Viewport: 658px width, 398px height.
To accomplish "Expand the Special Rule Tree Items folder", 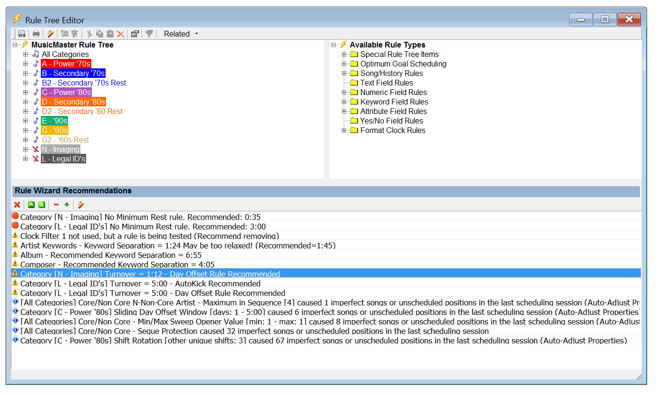I will coord(344,55).
